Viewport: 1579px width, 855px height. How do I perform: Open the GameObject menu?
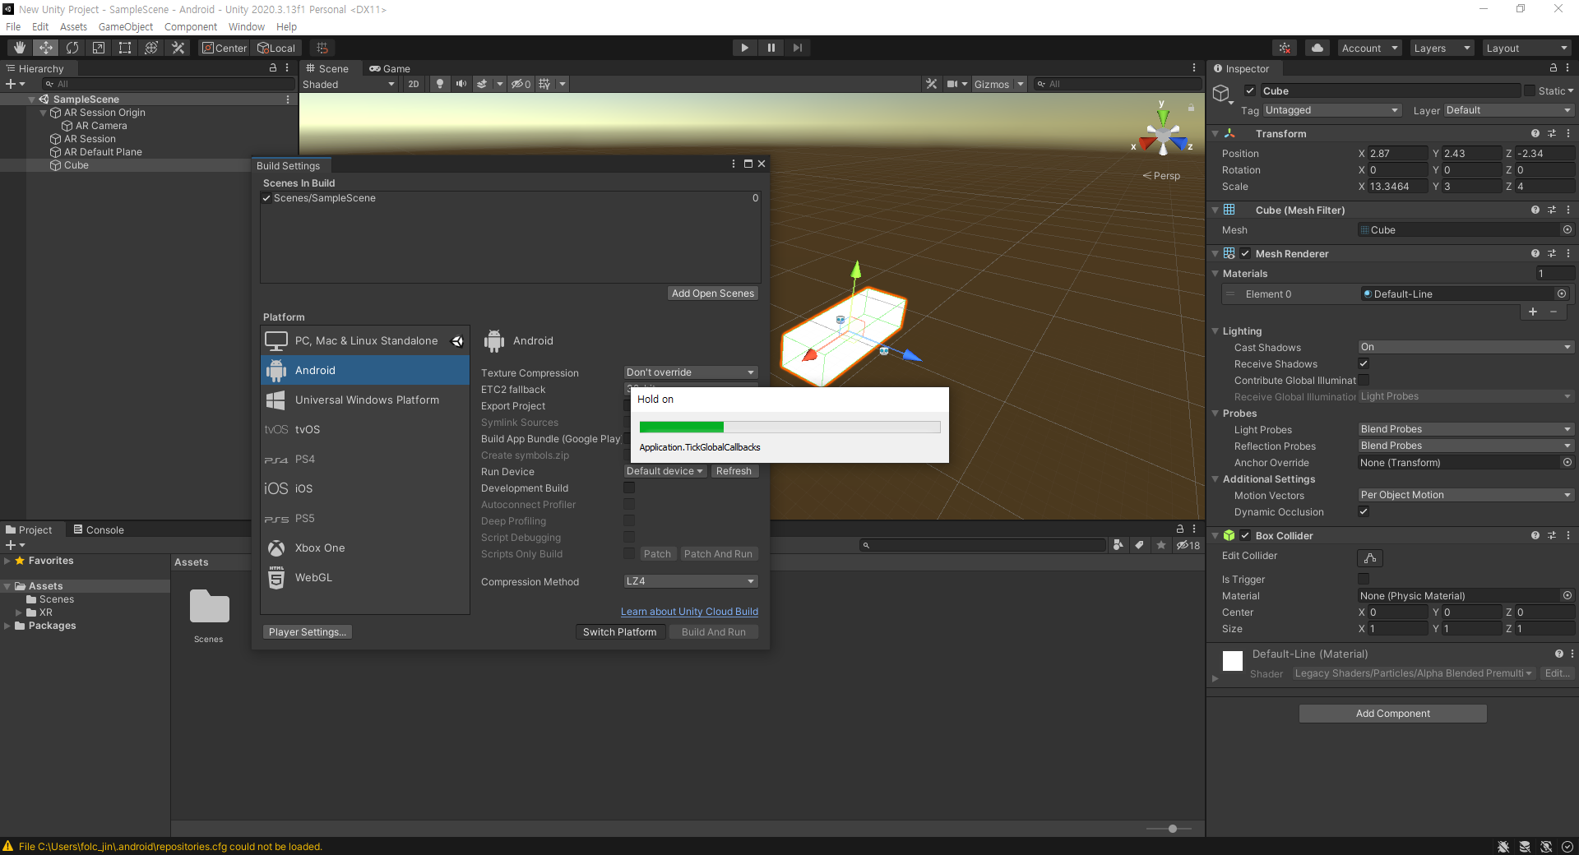pos(126,26)
